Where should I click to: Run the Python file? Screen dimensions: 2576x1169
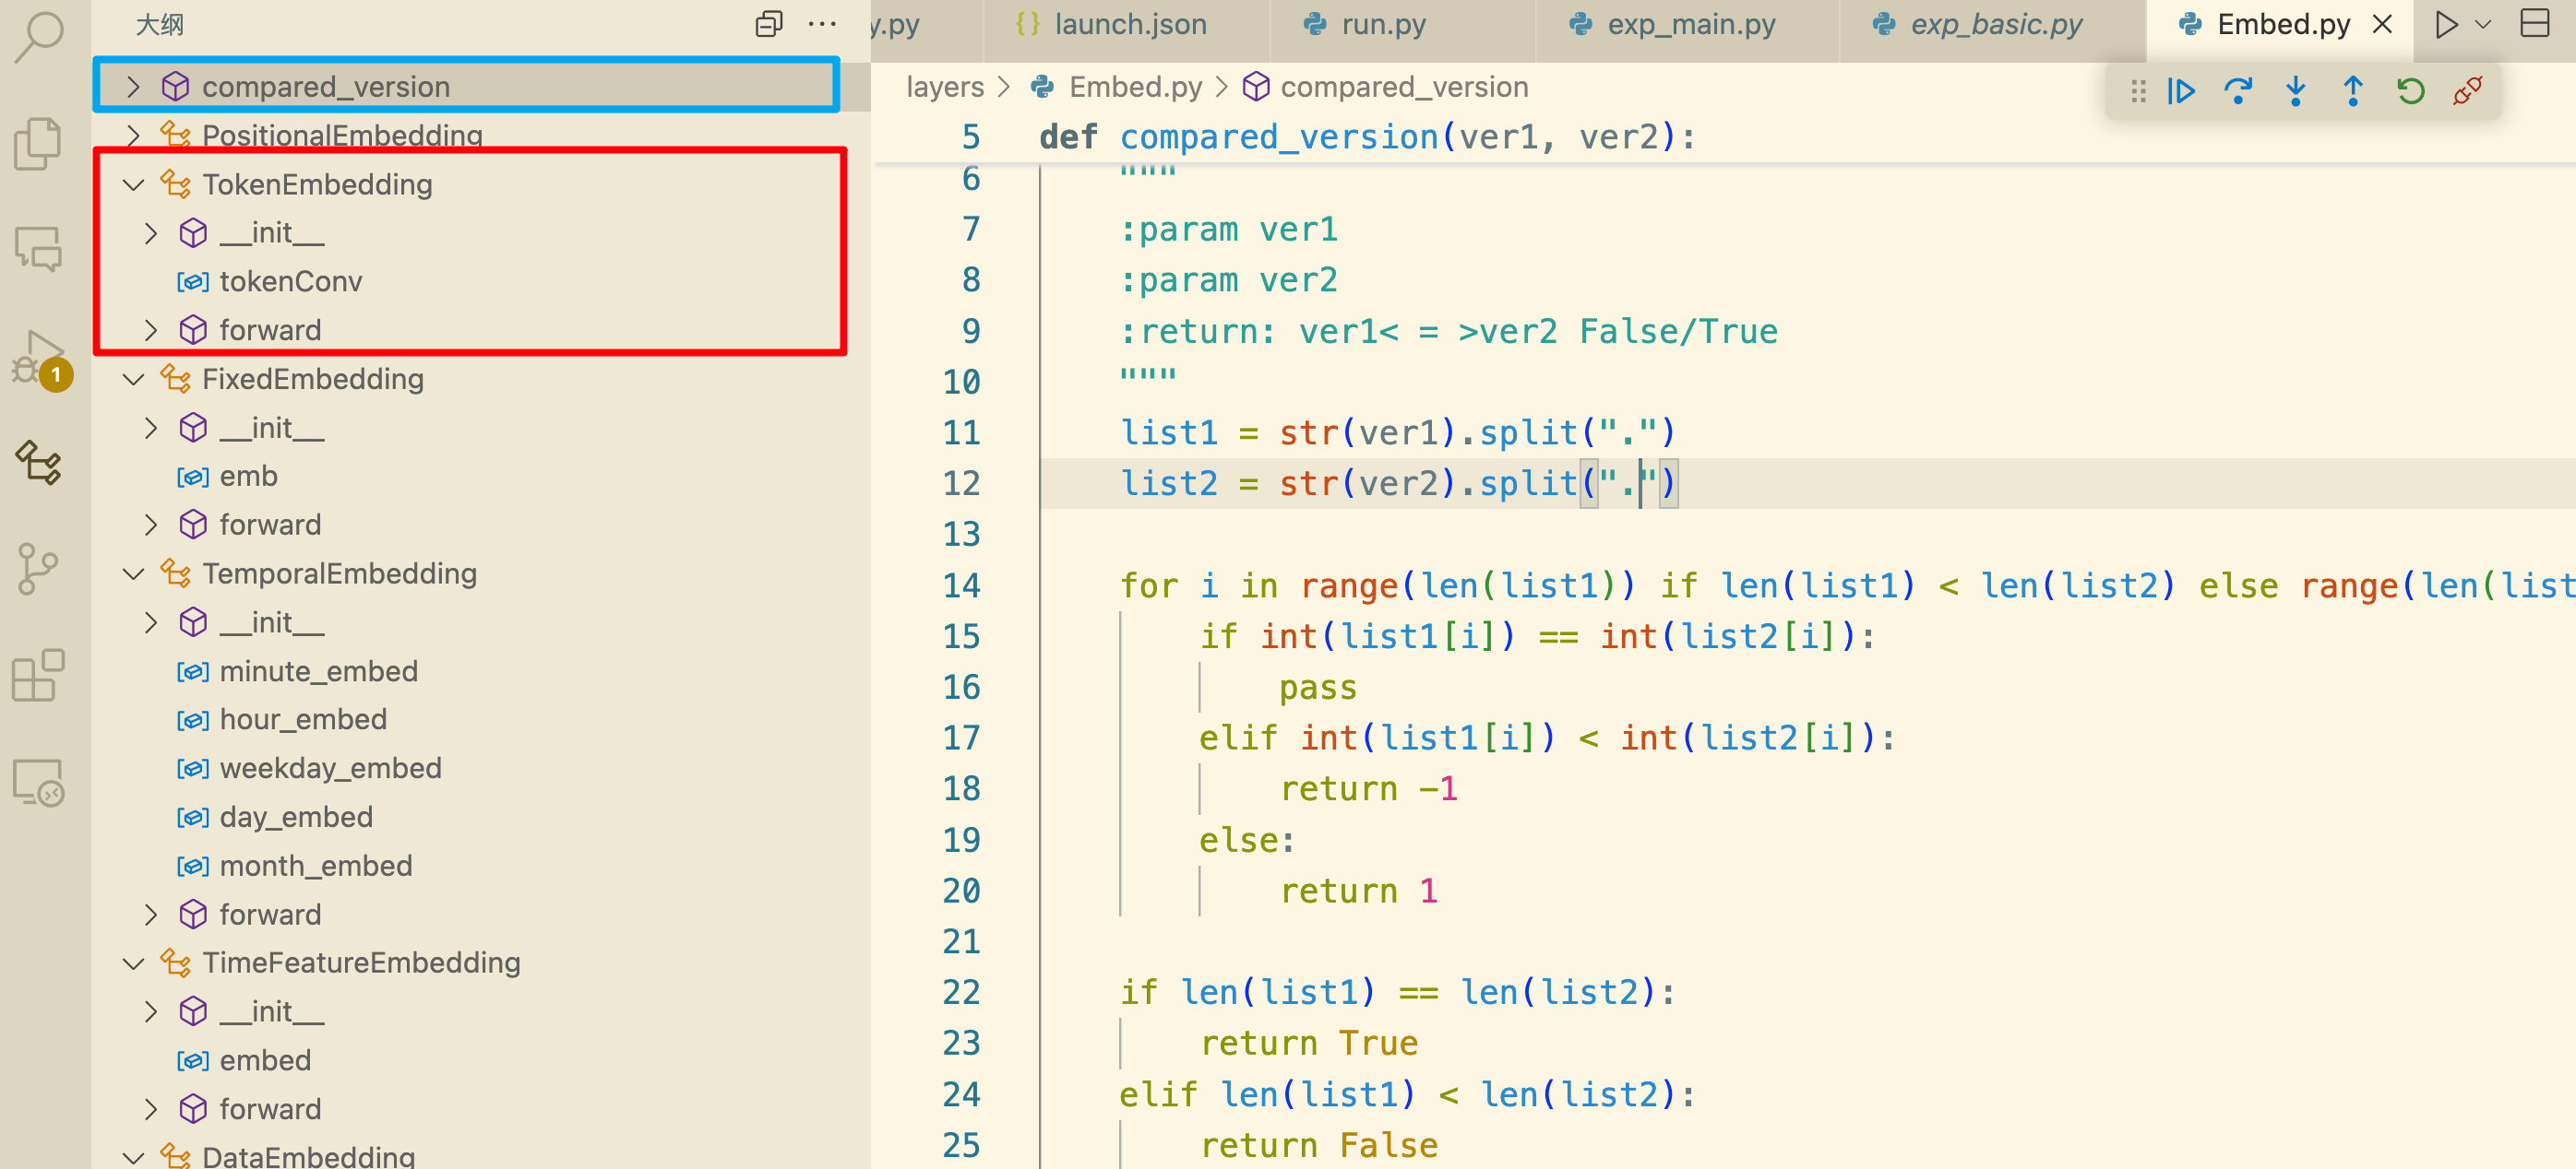[2446, 24]
